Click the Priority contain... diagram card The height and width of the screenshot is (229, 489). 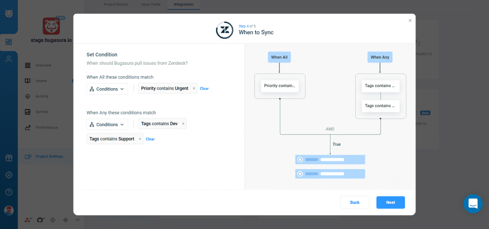click(x=280, y=86)
